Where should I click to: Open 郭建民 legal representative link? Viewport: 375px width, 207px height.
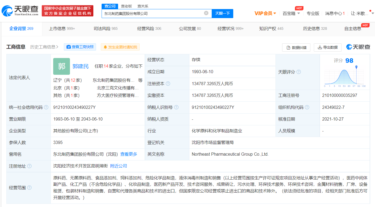(x=81, y=66)
